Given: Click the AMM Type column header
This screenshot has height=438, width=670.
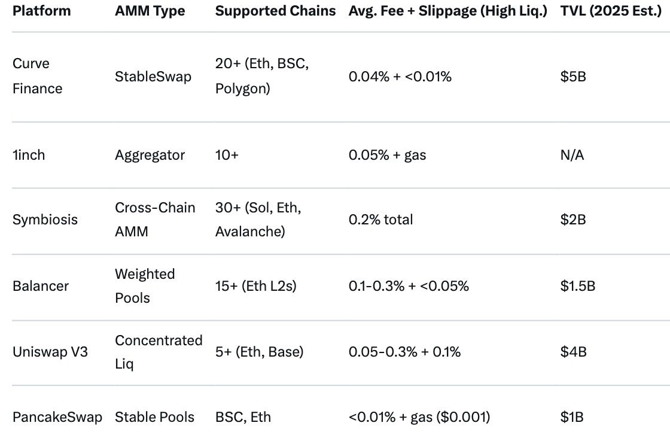Looking at the screenshot, I should point(150,11).
